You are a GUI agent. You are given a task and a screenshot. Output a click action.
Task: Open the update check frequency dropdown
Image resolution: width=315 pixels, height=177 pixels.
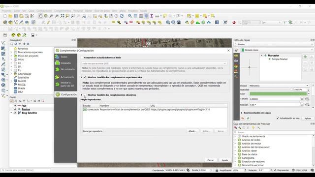coord(154,63)
